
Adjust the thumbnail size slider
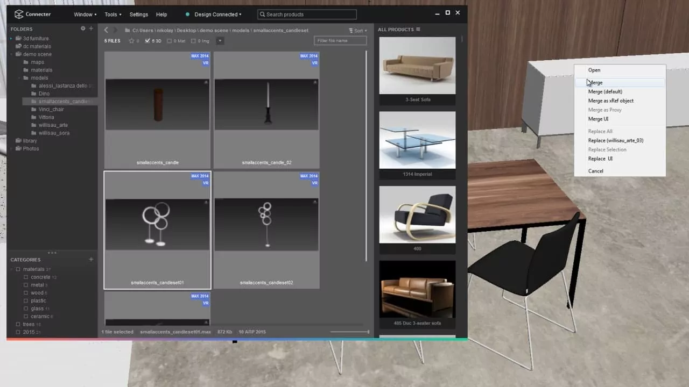[368, 332]
